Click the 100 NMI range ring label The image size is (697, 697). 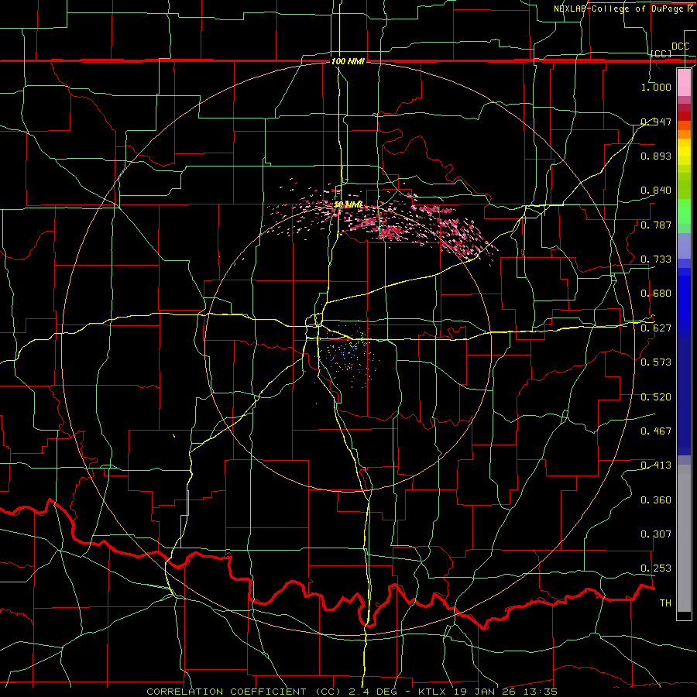point(348,61)
